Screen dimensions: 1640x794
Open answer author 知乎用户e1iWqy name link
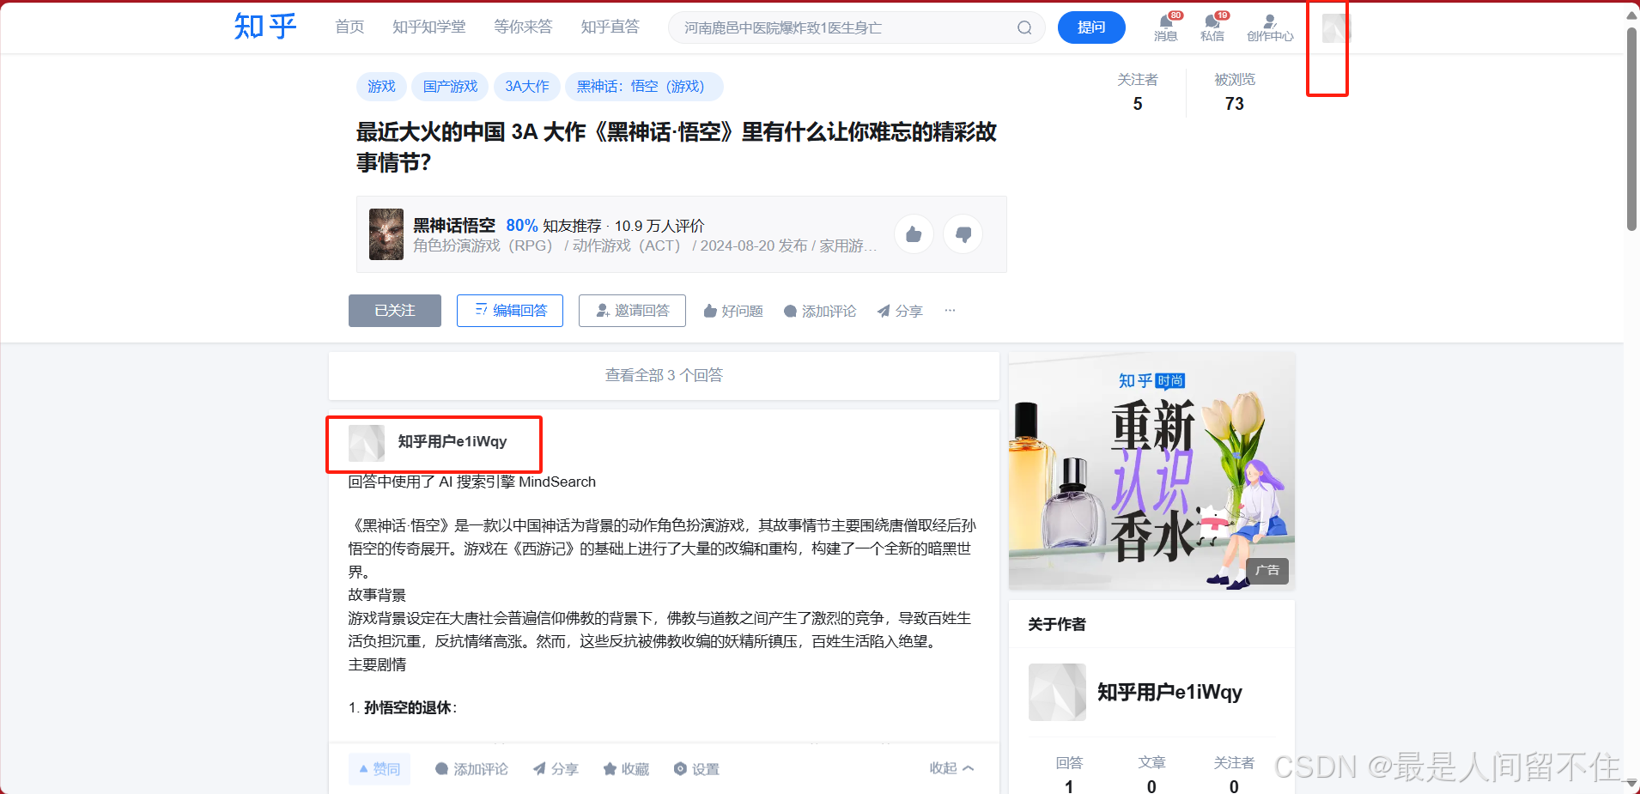[x=453, y=441]
